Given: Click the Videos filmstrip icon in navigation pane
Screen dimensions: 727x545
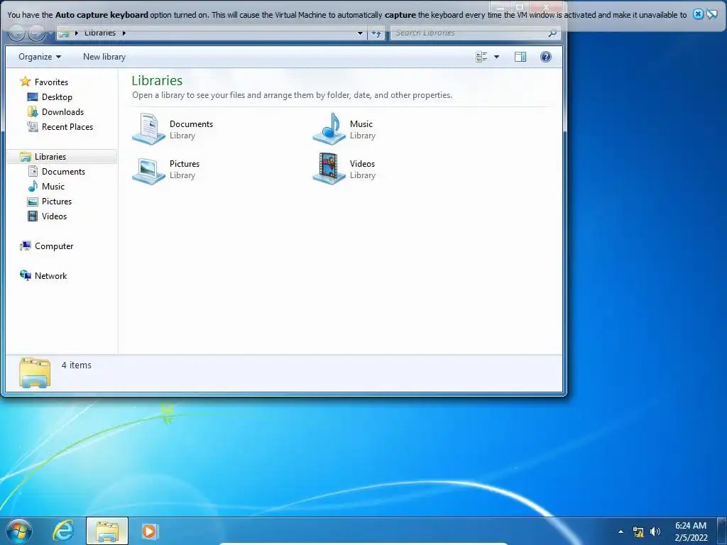Looking at the screenshot, I should point(33,216).
